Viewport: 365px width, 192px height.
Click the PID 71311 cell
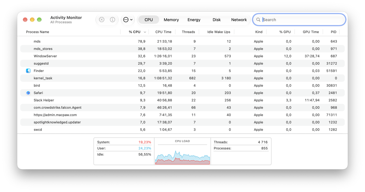332,115
